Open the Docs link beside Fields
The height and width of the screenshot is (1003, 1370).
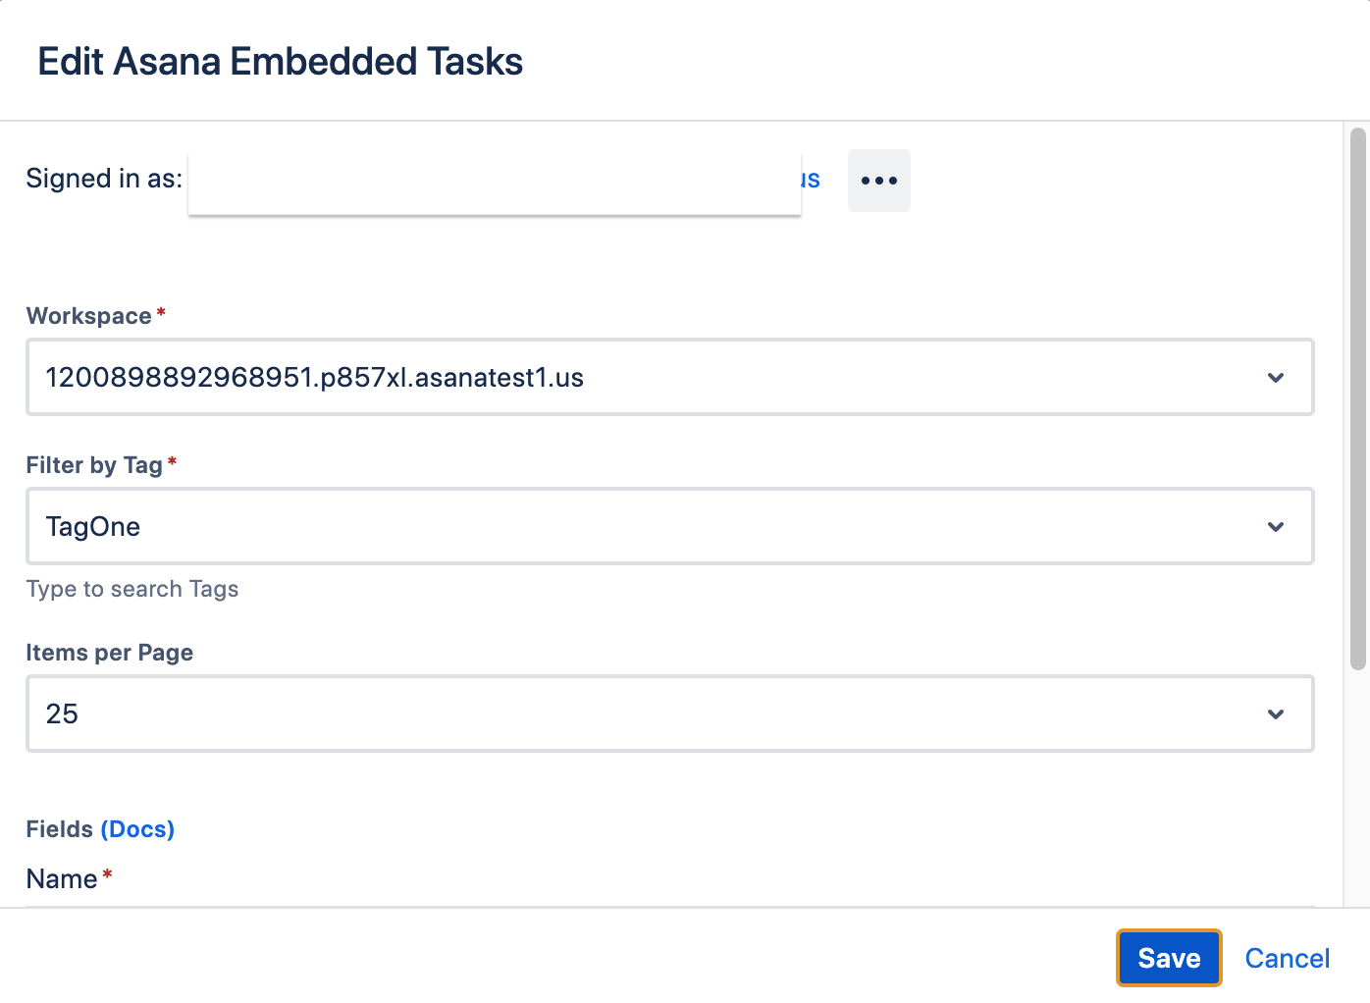tap(137, 829)
